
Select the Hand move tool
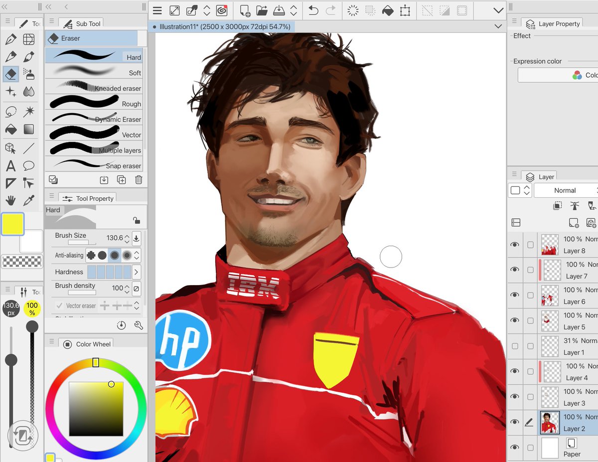(x=10, y=200)
